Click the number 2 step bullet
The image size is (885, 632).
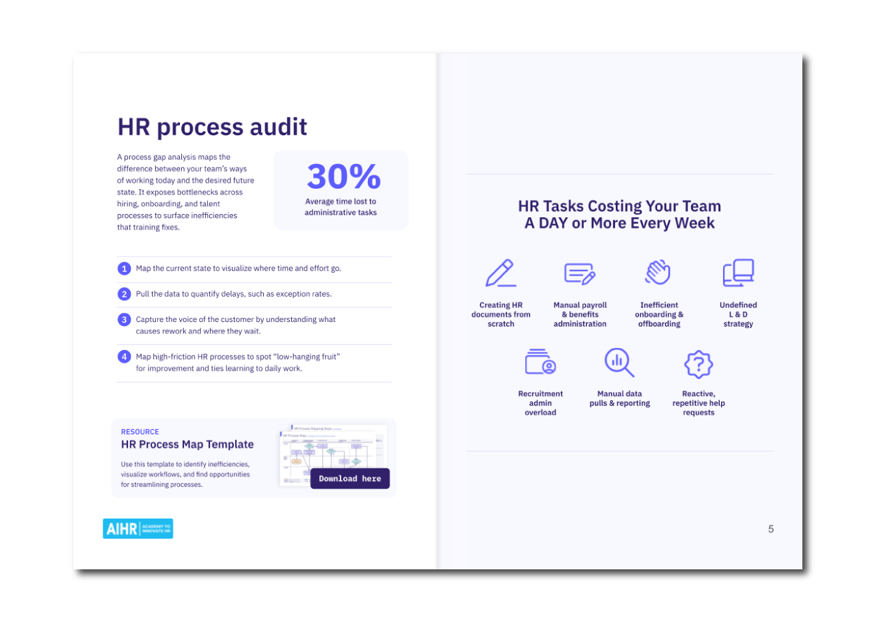pyautogui.click(x=124, y=294)
